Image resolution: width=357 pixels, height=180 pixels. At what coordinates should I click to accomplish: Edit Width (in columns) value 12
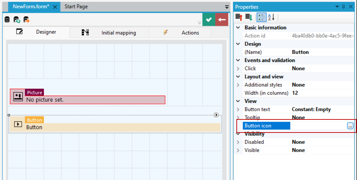pyautogui.click(x=323, y=93)
